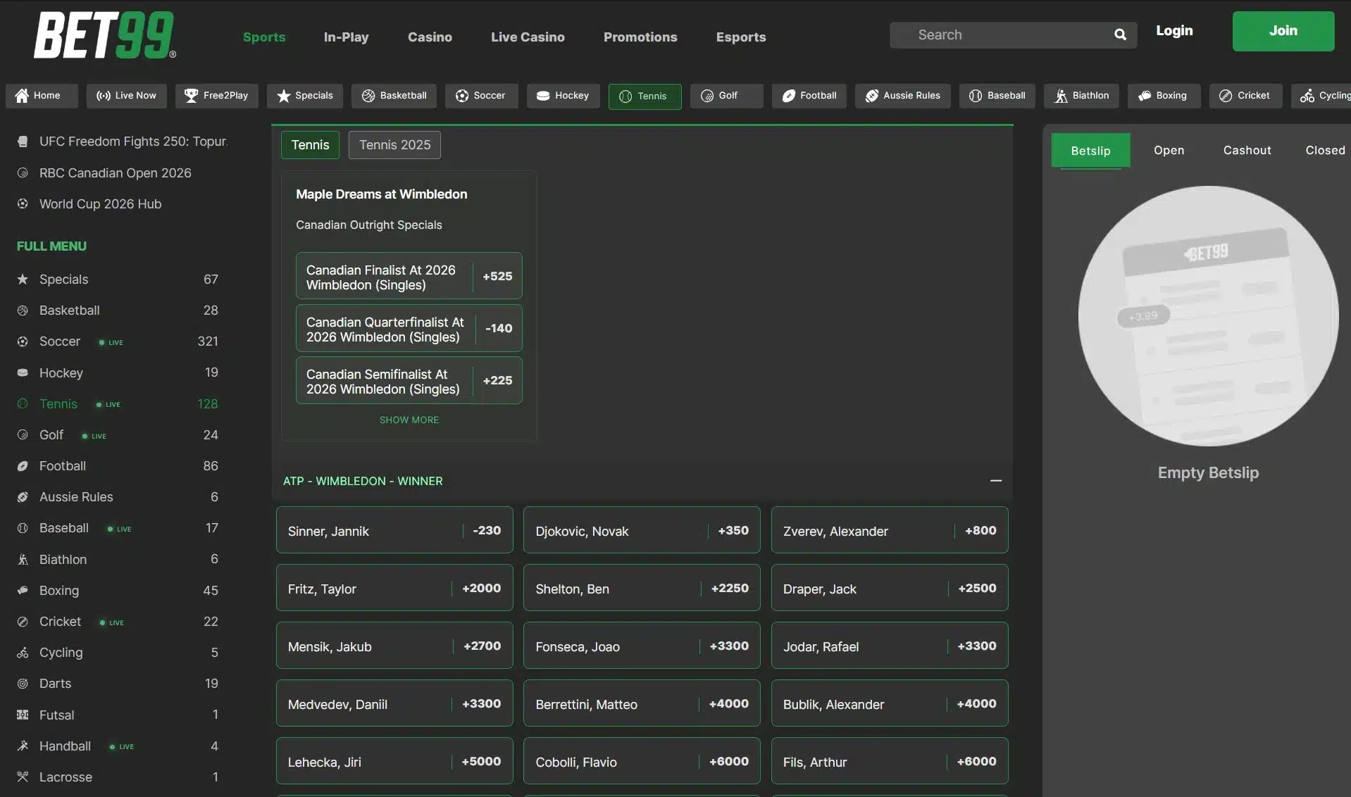
Task: Click the Login button
Action: [1174, 31]
